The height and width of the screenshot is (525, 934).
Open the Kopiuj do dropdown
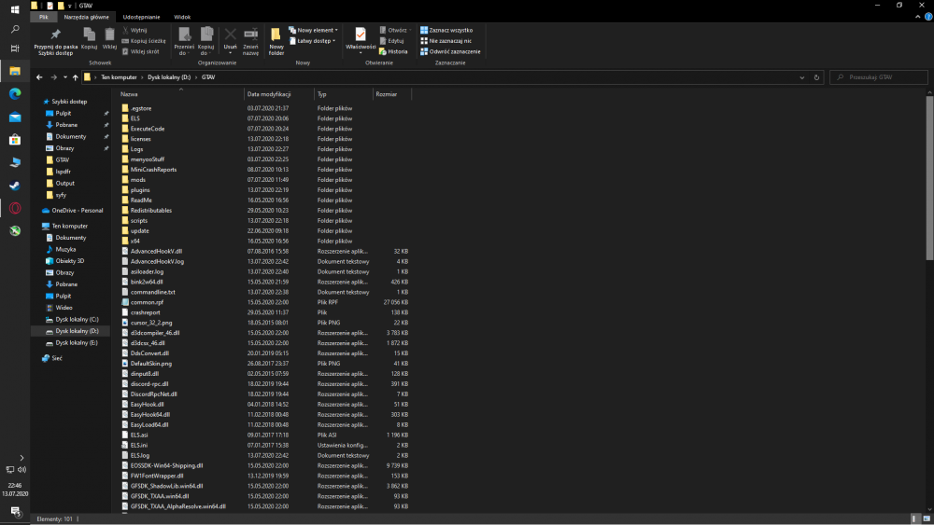[206, 41]
